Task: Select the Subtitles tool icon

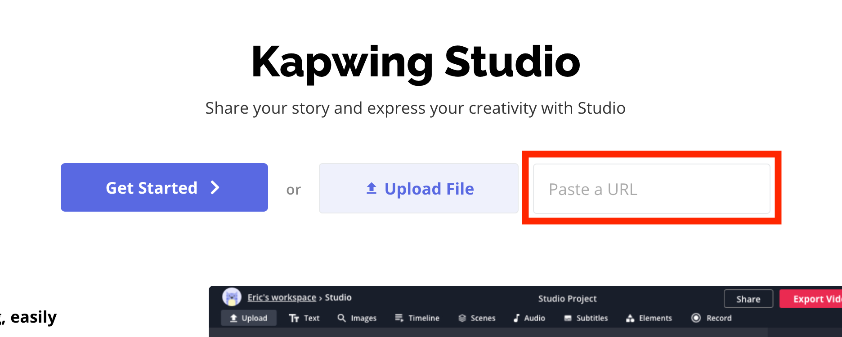Action: (568, 318)
